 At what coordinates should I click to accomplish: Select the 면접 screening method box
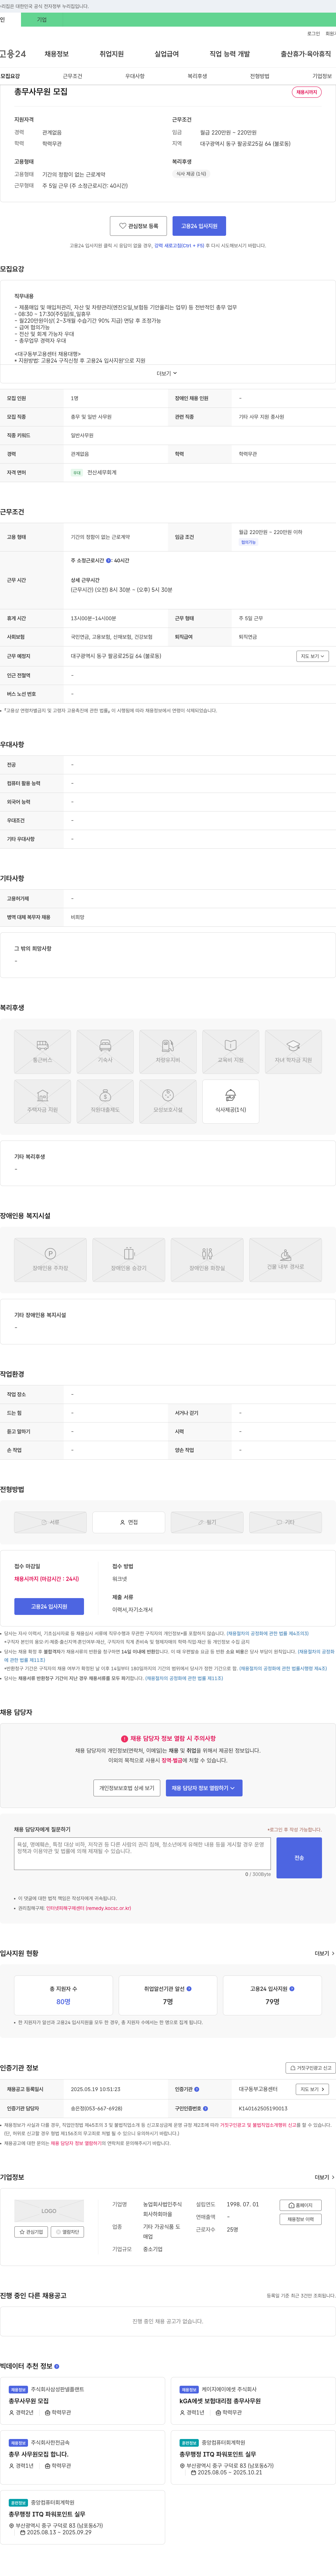click(129, 1522)
